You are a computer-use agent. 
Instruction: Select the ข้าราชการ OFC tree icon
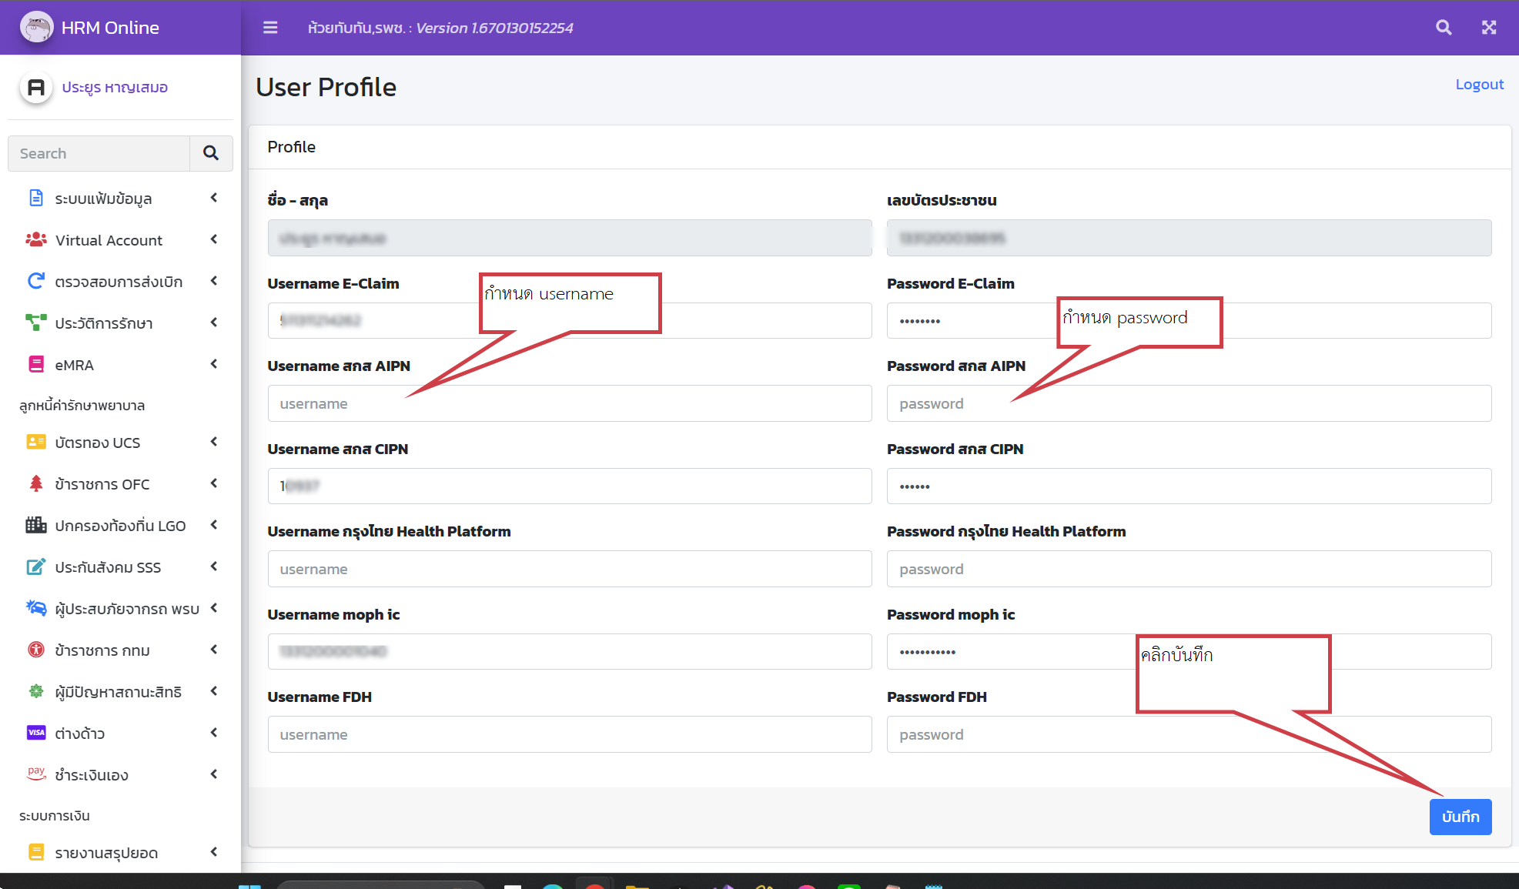pos(35,483)
